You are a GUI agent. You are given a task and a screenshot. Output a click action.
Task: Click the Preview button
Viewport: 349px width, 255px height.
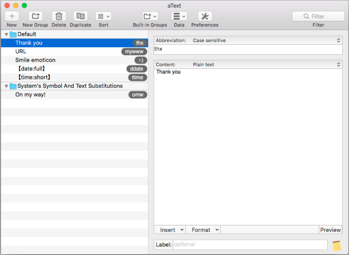click(330, 230)
